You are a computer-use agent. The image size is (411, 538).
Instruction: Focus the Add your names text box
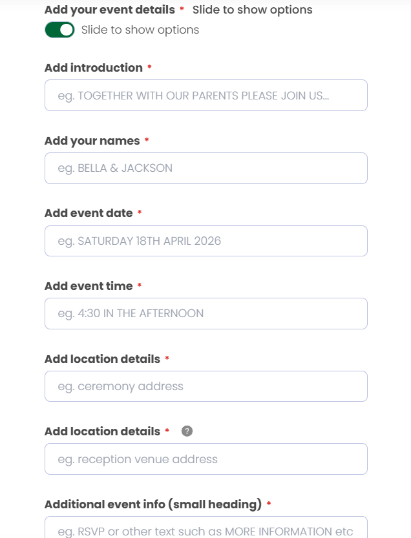[205, 168]
